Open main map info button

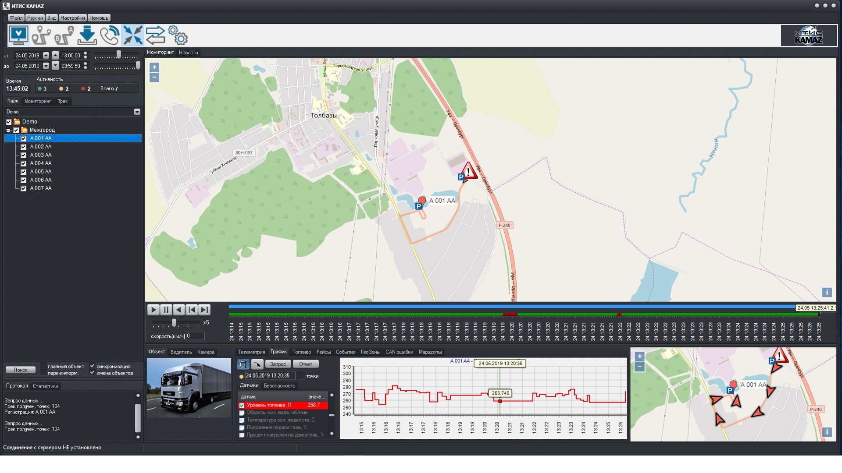point(827,292)
